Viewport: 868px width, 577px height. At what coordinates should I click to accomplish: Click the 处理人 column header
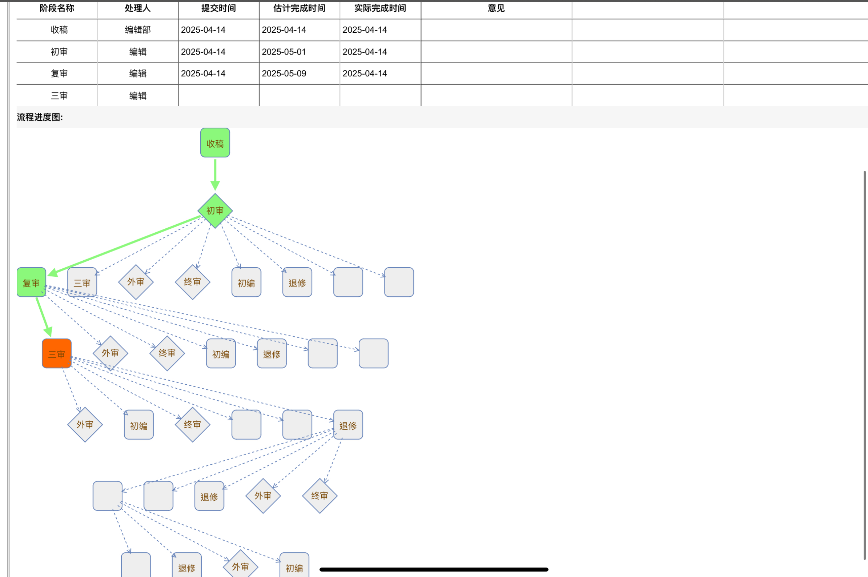coord(137,8)
